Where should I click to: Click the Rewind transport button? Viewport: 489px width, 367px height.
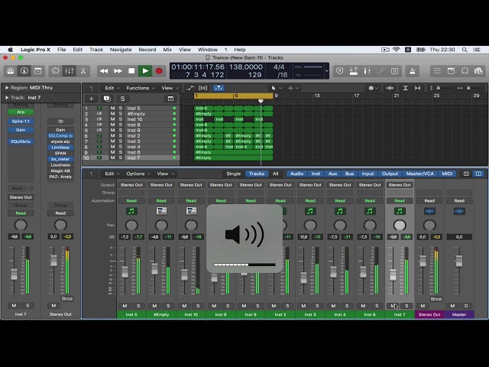(x=104, y=71)
